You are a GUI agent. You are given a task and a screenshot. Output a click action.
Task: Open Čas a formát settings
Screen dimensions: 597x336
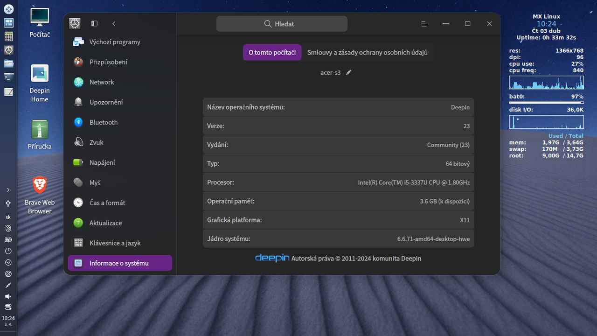pyautogui.click(x=120, y=203)
